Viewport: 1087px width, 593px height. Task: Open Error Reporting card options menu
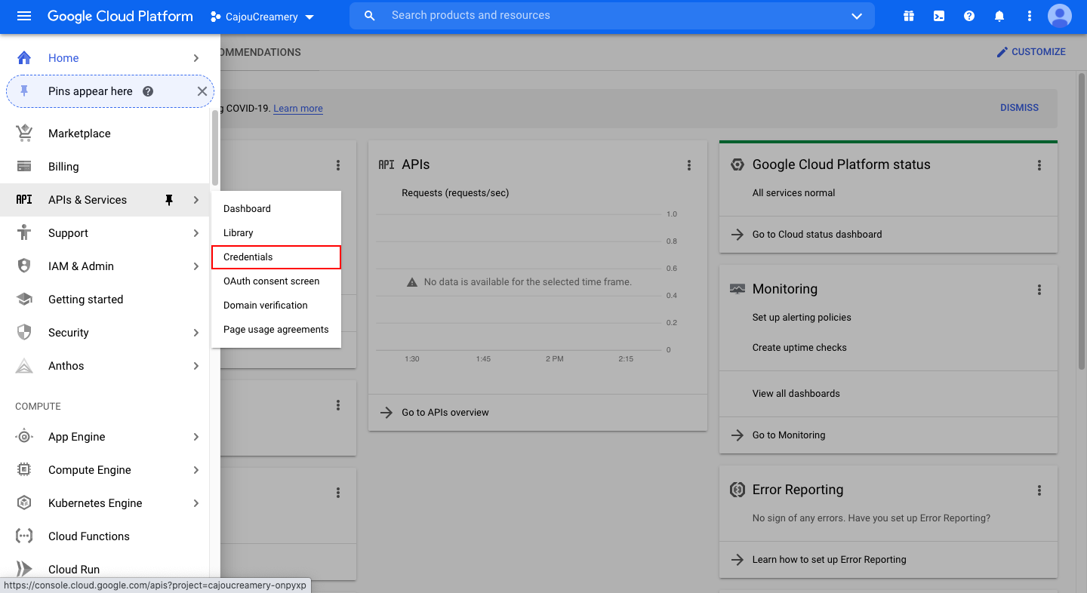[x=1039, y=490]
